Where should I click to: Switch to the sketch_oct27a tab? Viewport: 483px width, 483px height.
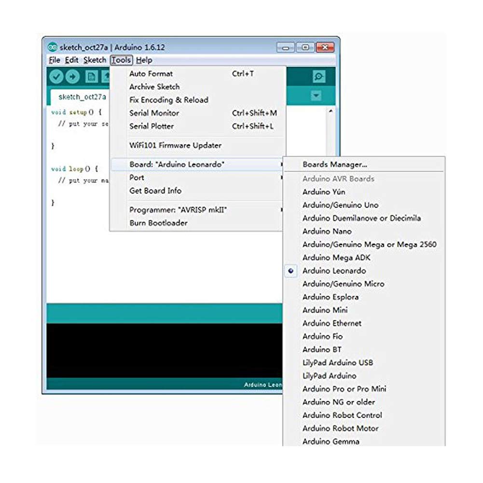82,97
